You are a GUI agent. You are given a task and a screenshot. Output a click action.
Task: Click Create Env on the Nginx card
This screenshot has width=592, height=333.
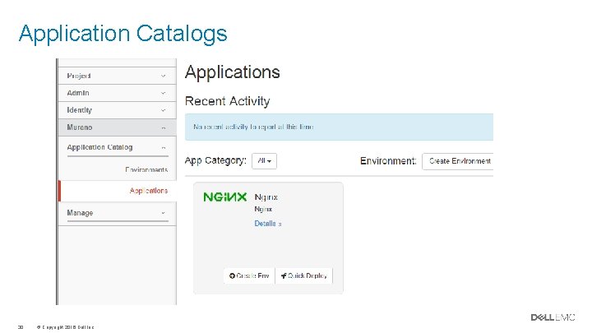click(249, 276)
